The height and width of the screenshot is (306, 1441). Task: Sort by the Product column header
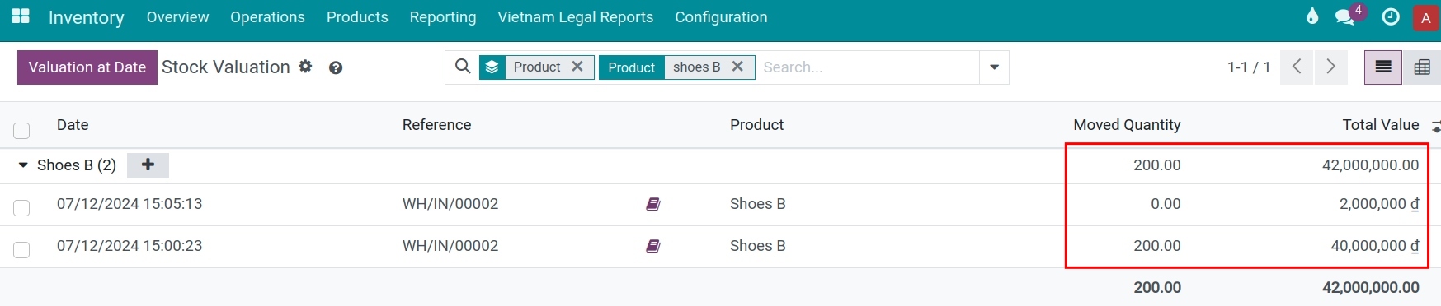757,125
